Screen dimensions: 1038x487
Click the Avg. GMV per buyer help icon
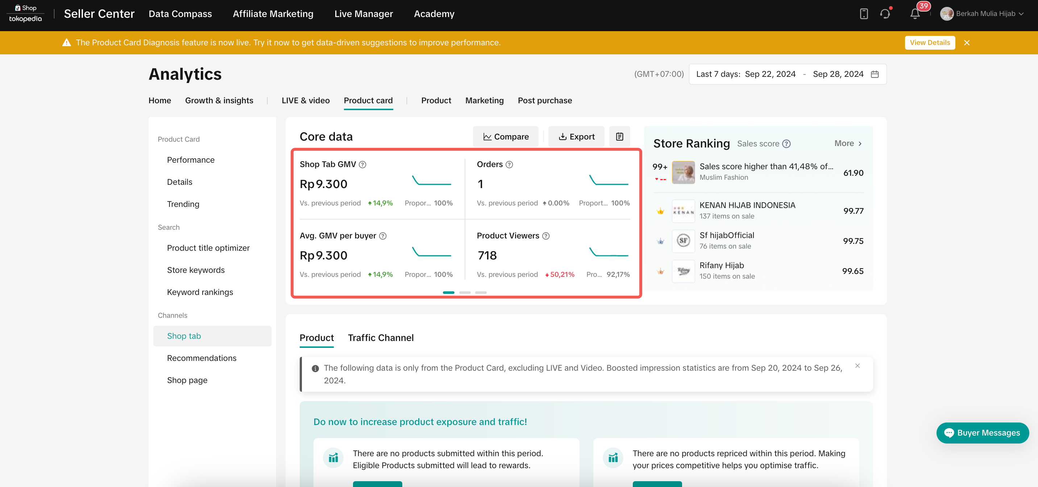pyautogui.click(x=383, y=236)
